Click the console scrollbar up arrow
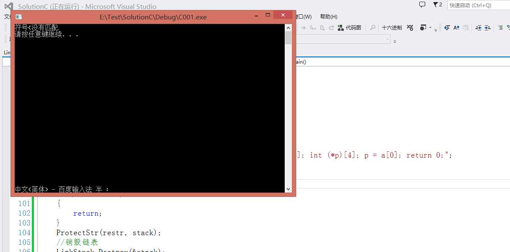This screenshot has width=510, height=252. 289,28
